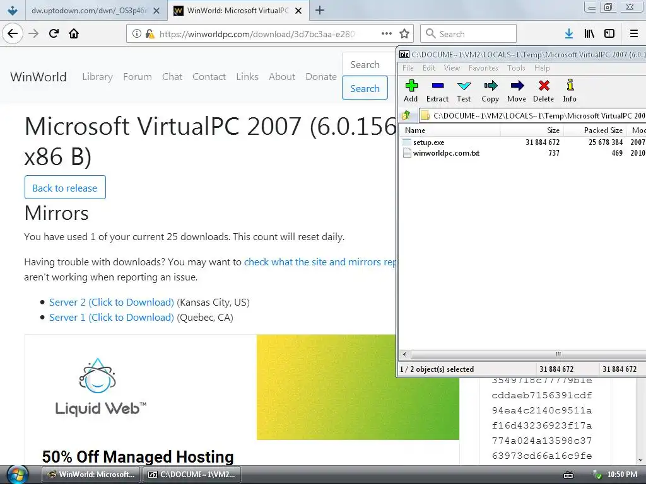Click the 7-Zip path address field
The image size is (646, 484).
coord(532,116)
